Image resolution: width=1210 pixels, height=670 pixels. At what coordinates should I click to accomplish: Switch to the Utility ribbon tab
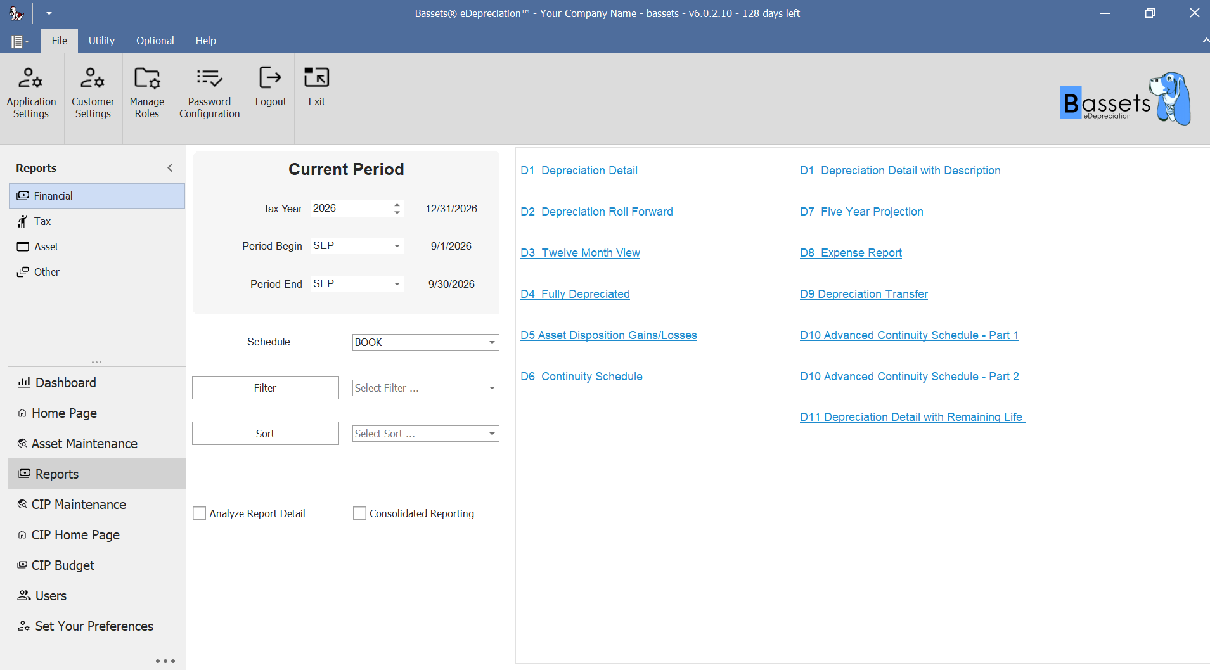(x=101, y=41)
